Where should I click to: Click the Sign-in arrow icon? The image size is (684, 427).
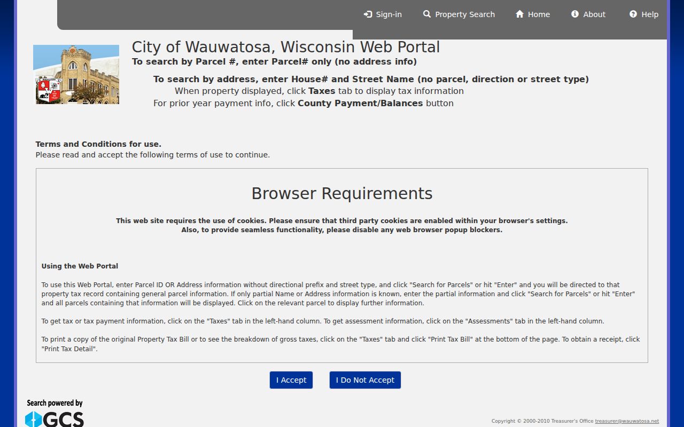(x=368, y=14)
